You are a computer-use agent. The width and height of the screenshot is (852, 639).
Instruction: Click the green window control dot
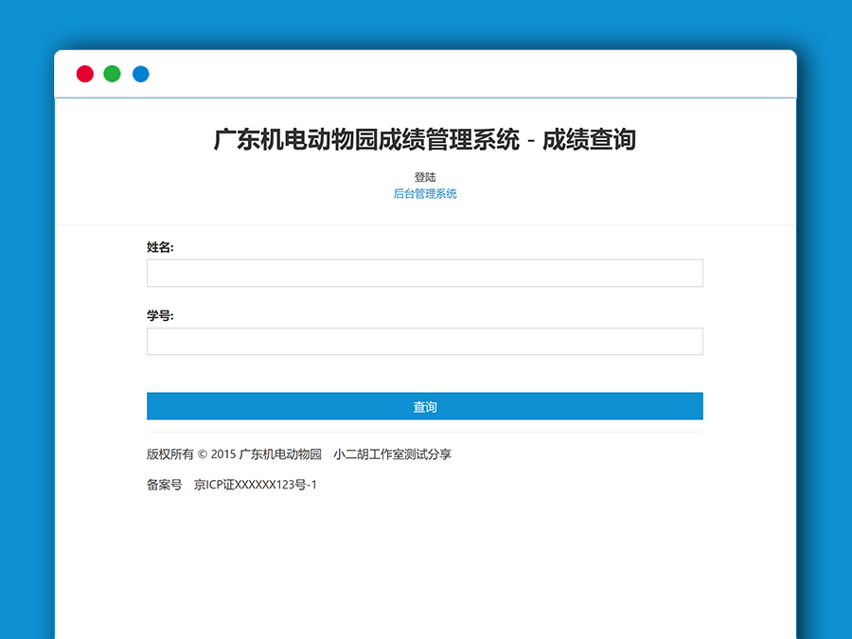pos(113,73)
